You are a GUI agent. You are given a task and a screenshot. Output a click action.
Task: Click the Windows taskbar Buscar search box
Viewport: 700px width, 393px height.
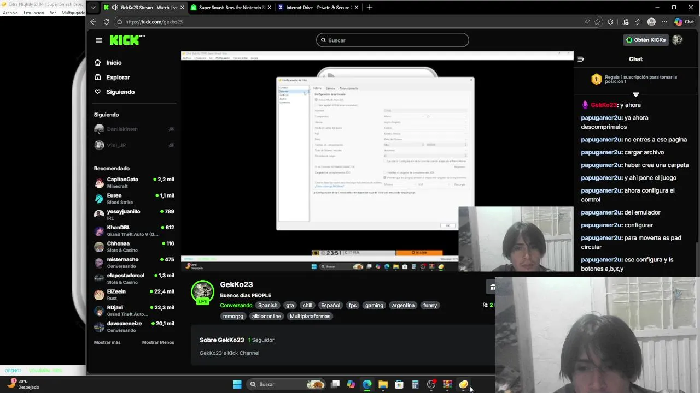[x=285, y=384]
